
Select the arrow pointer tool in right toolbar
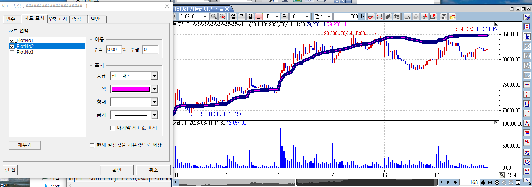(527, 37)
